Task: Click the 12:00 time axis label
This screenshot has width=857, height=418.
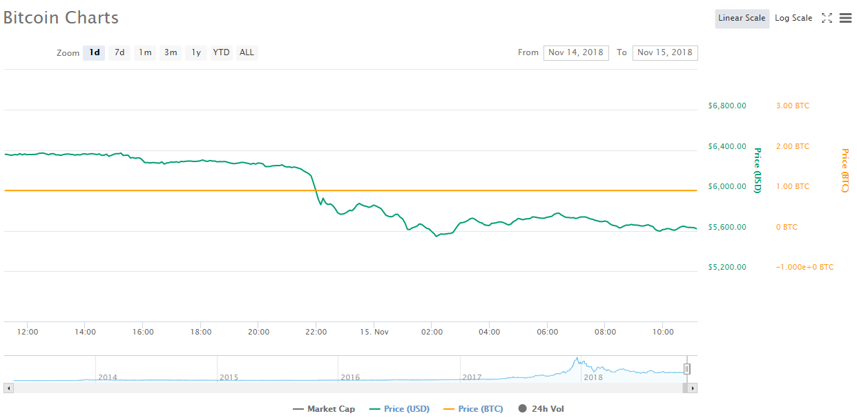Action: click(28, 332)
